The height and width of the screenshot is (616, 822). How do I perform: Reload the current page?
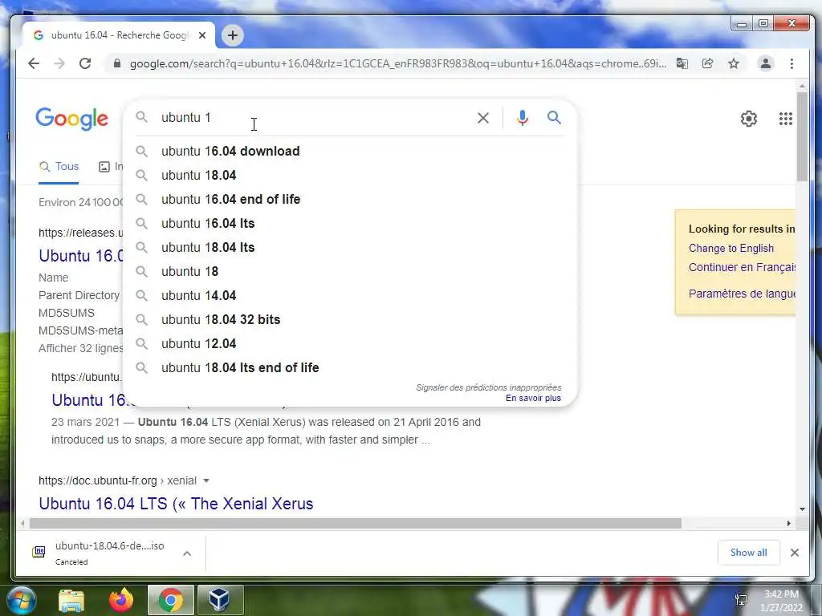(85, 64)
